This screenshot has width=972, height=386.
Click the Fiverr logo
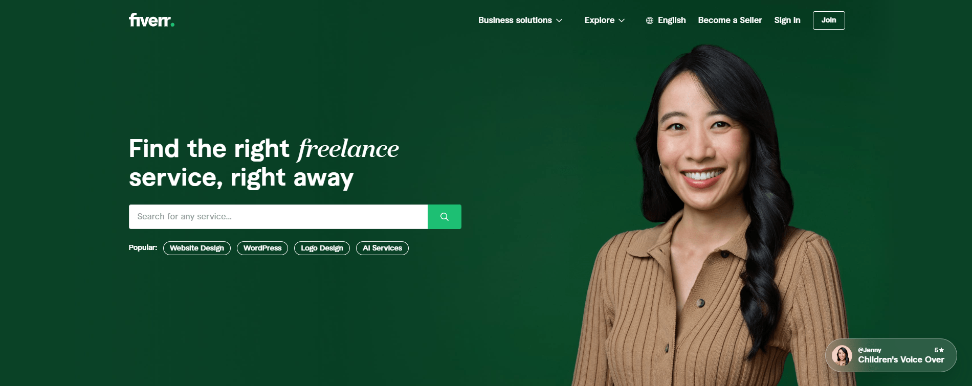(x=151, y=20)
